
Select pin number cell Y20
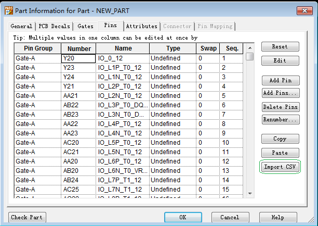78,58
